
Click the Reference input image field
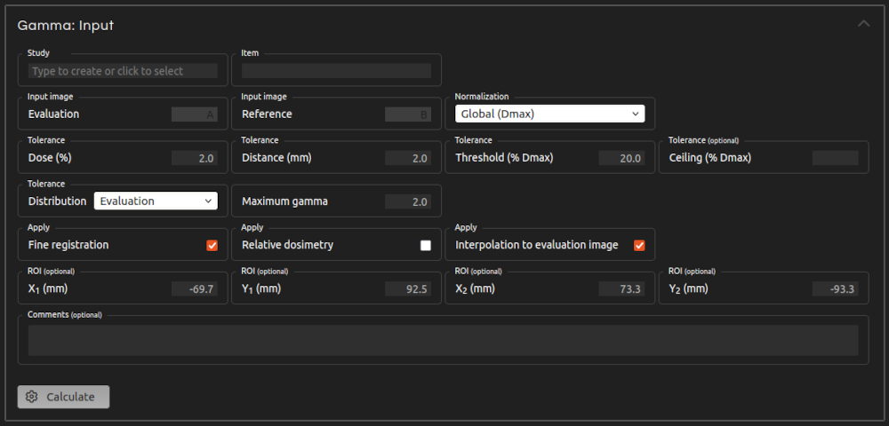[408, 114]
